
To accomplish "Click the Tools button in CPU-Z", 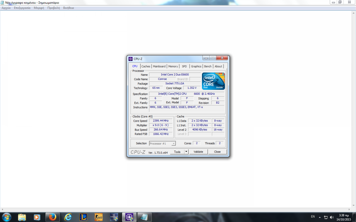I will click(177, 152).
